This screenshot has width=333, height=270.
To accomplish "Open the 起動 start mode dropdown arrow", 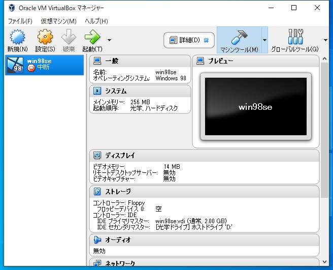I will 109,40.
